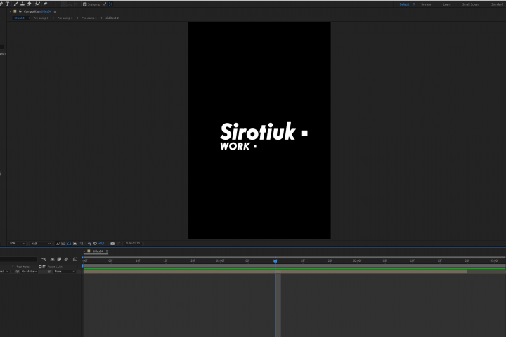Open the Half resolution dropdown
The width and height of the screenshot is (506, 337).
pyautogui.click(x=41, y=244)
